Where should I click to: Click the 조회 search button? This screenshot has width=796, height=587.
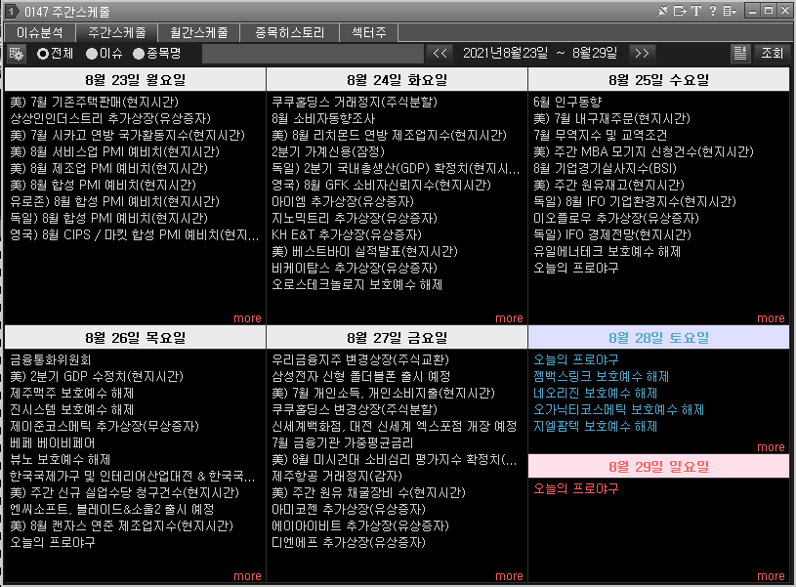pyautogui.click(x=772, y=54)
